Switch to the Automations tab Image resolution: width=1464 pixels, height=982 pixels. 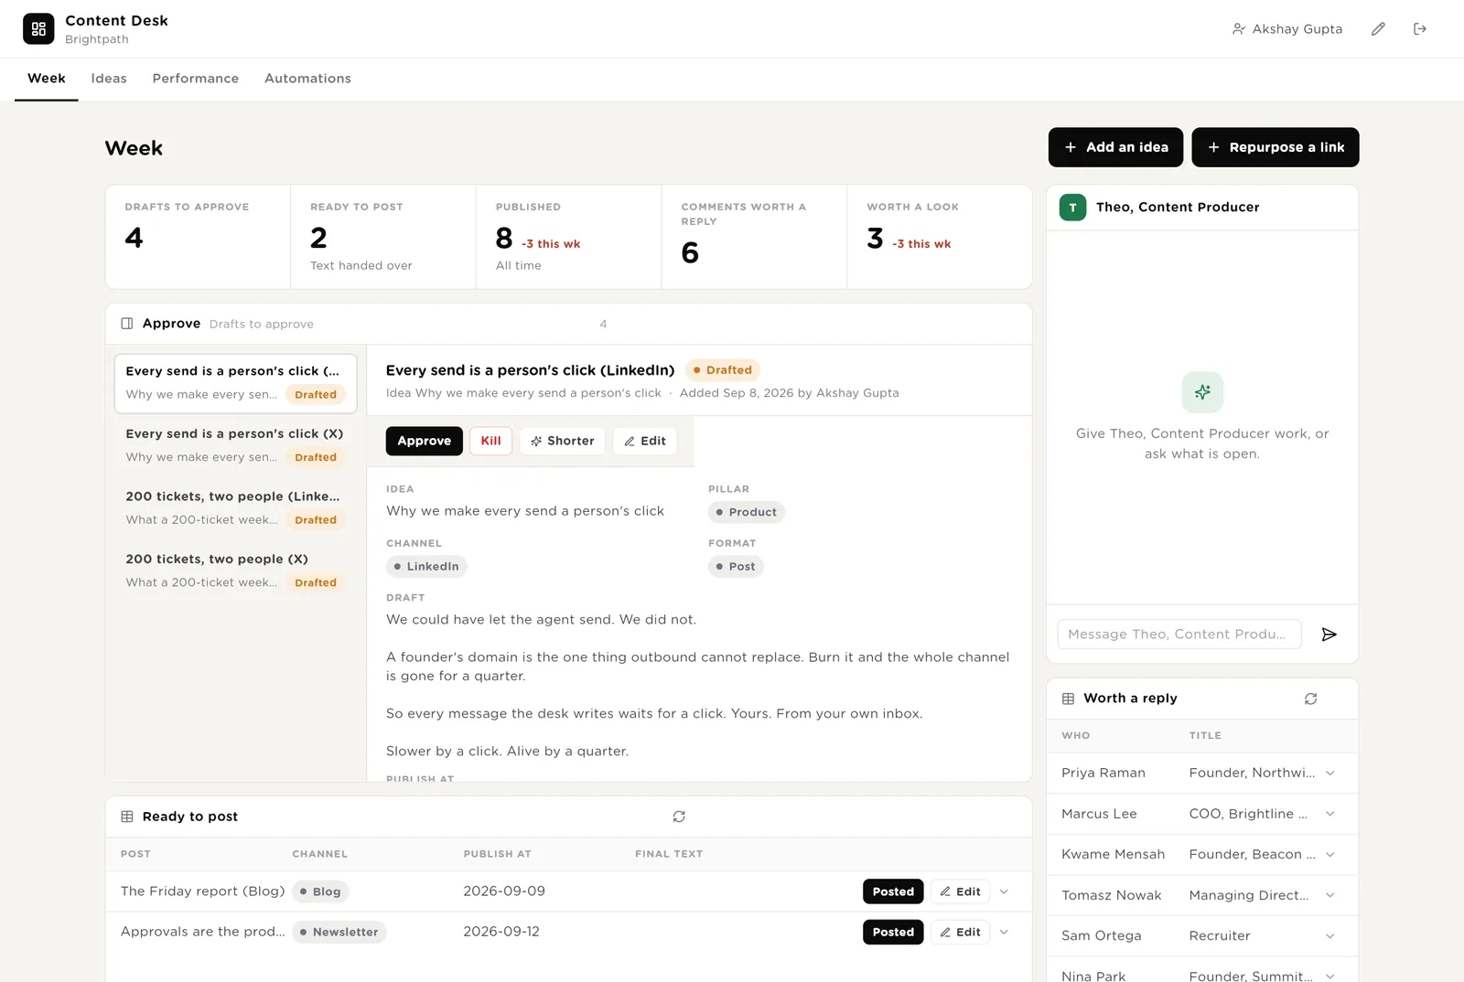(x=307, y=79)
